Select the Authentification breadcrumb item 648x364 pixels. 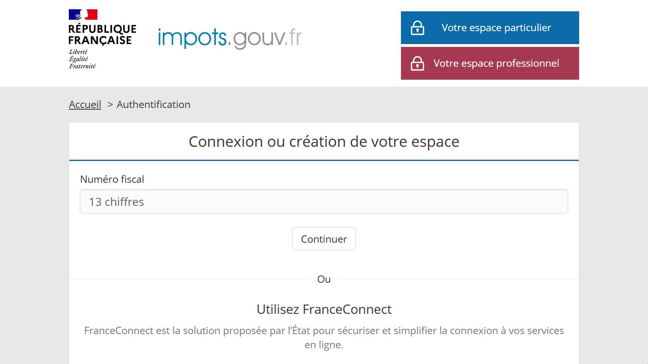click(153, 104)
